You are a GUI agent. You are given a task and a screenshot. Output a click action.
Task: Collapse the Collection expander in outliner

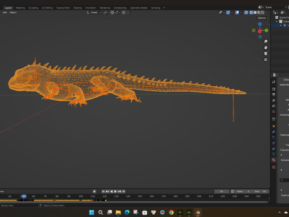coord(277,22)
